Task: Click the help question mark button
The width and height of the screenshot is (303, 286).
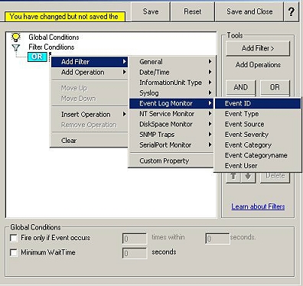Action: (292, 11)
